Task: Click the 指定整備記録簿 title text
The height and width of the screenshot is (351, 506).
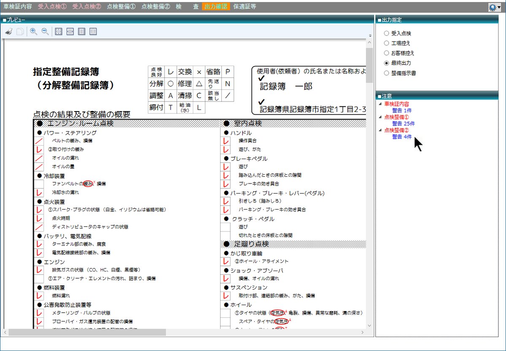Action: point(66,72)
